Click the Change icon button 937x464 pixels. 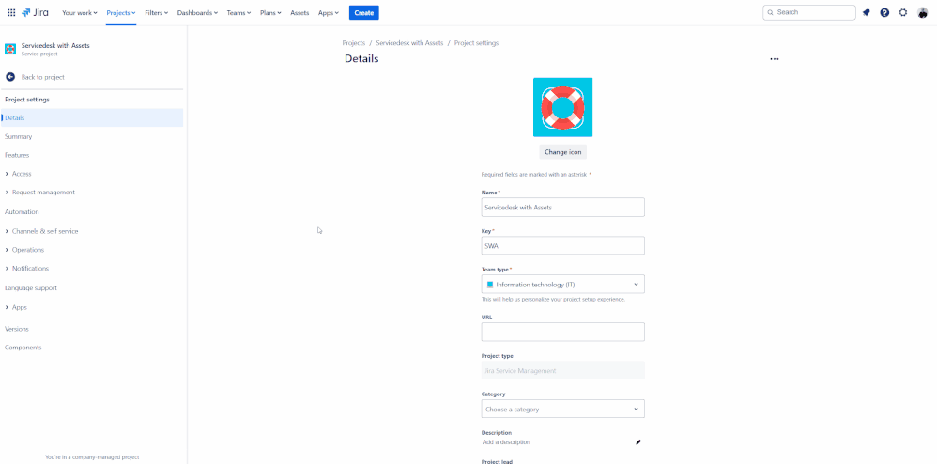coord(563,152)
